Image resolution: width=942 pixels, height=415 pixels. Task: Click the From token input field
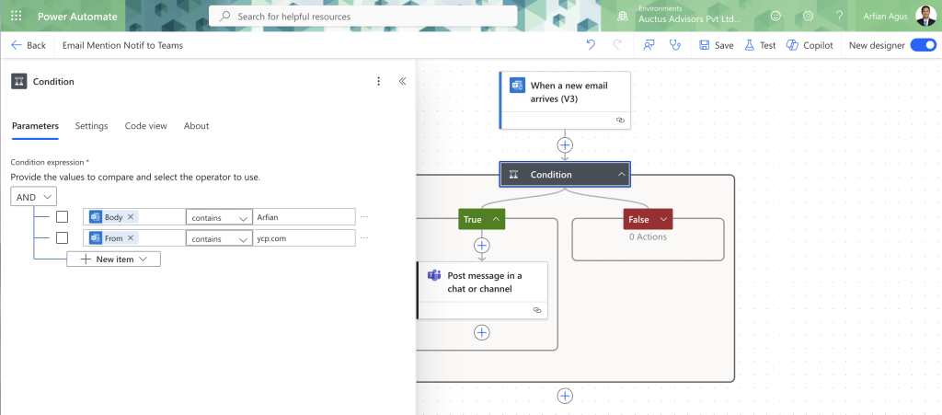point(134,238)
